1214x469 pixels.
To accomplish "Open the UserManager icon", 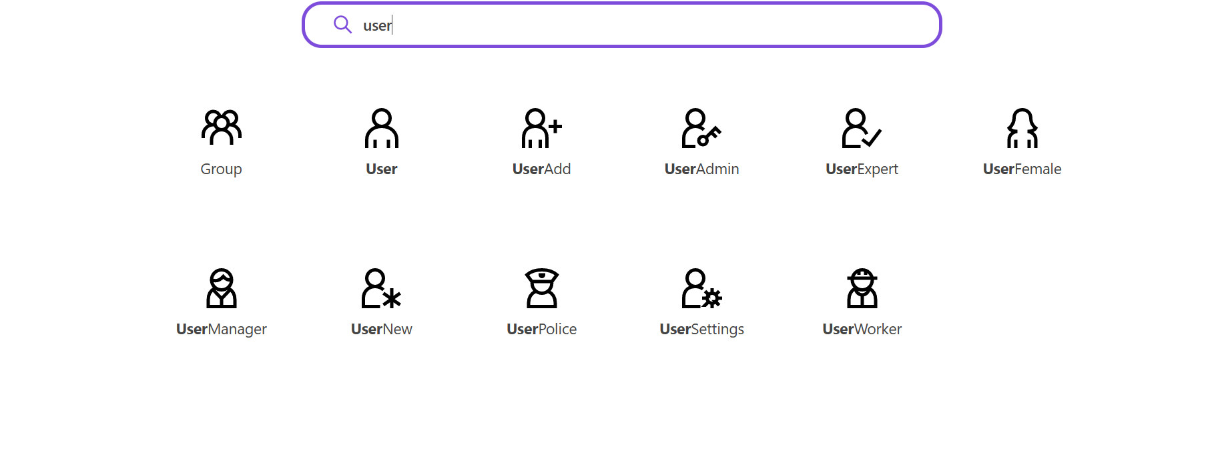I will [x=221, y=288].
